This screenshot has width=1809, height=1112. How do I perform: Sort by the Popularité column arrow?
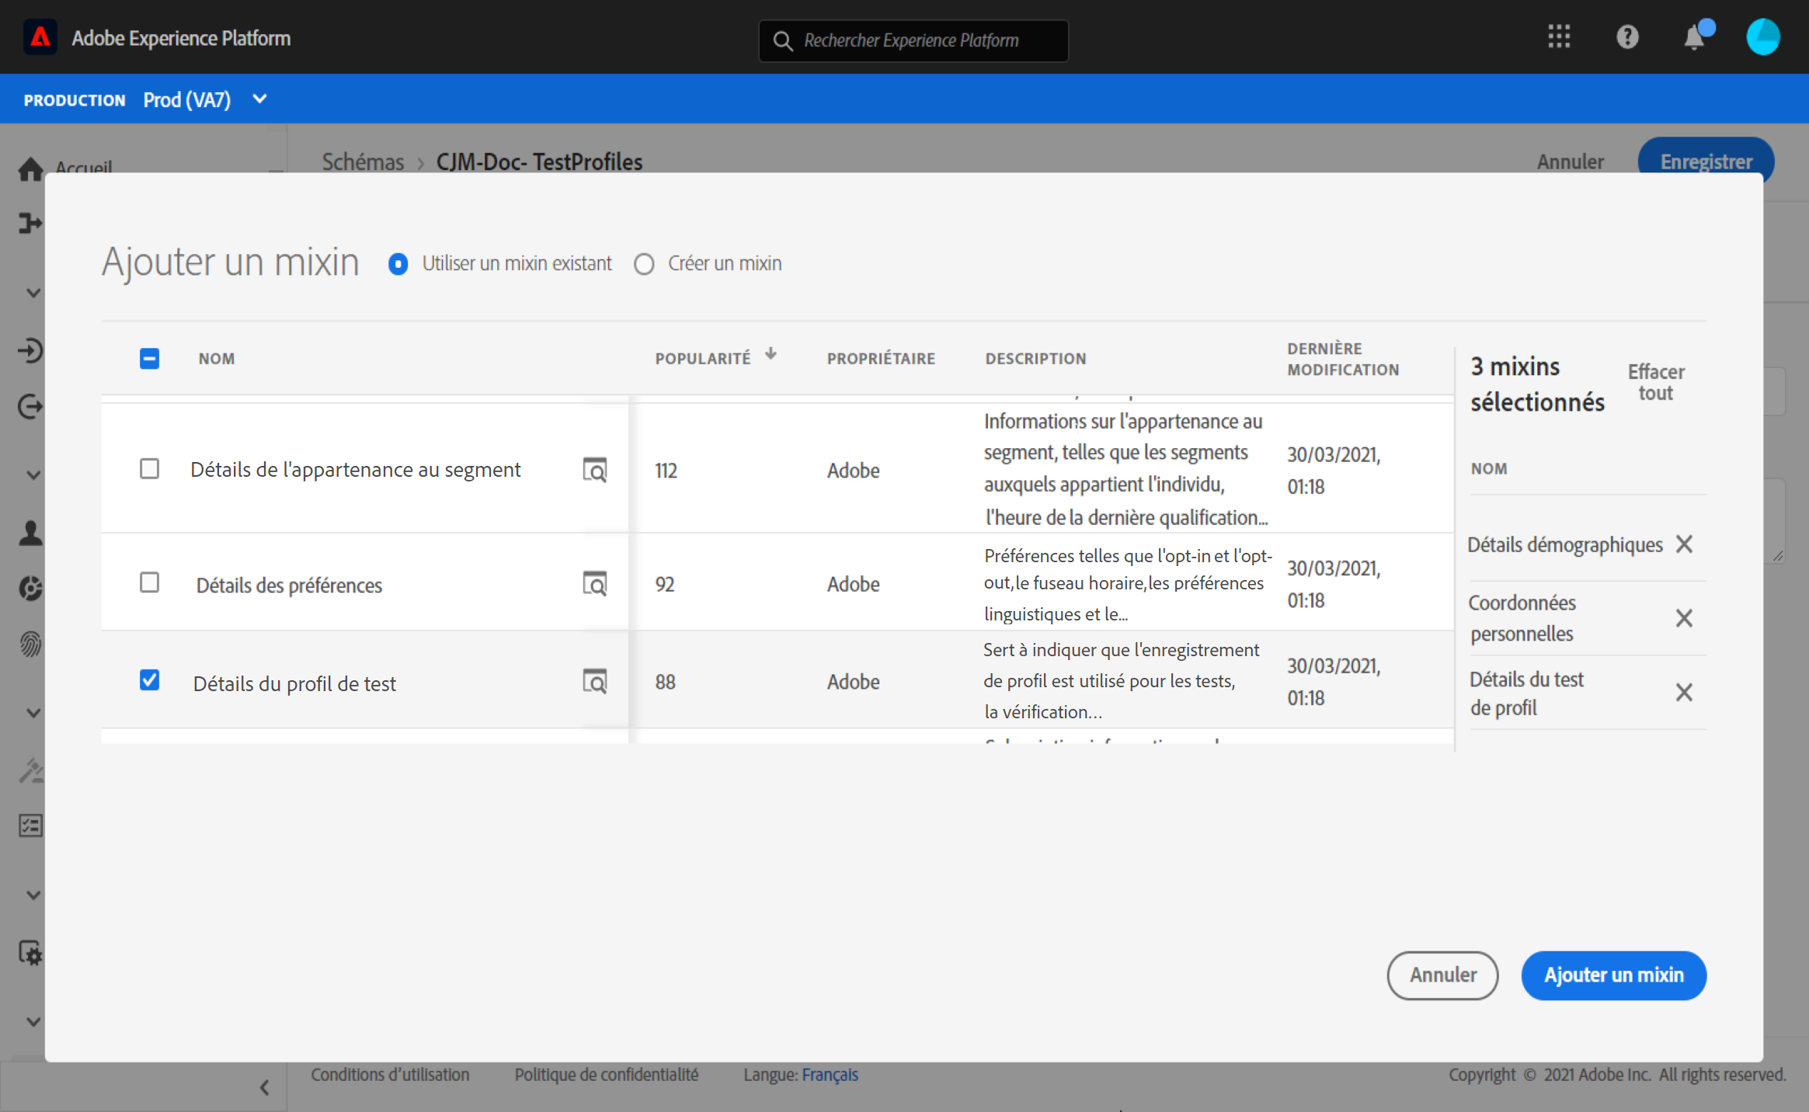tap(771, 354)
